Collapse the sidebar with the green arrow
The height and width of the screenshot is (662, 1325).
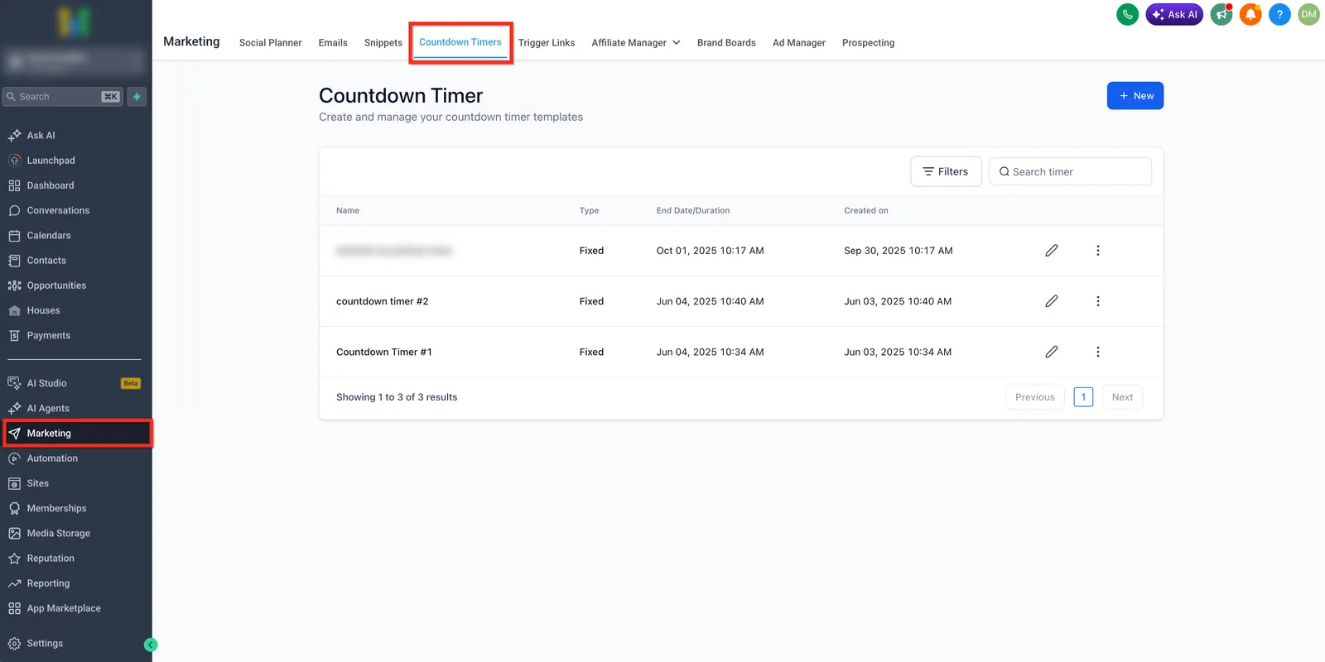[151, 645]
